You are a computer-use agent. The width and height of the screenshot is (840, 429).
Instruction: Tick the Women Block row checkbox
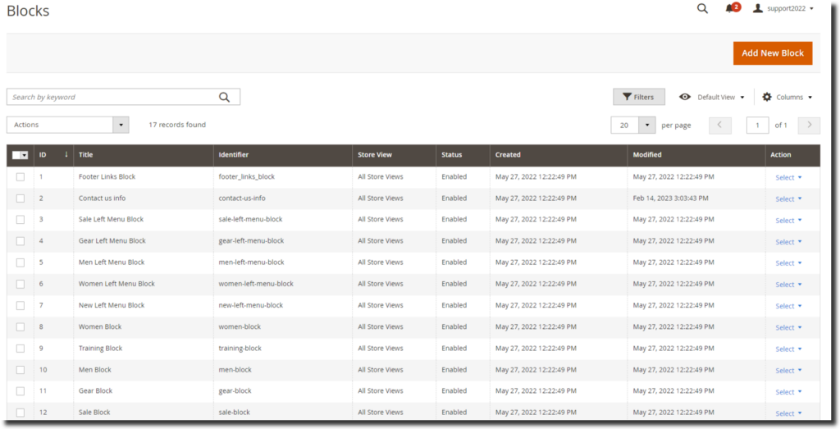tap(21, 326)
